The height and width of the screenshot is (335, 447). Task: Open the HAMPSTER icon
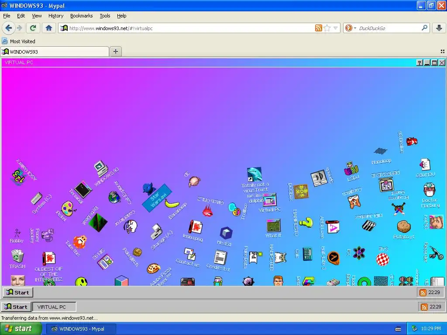click(x=281, y=257)
